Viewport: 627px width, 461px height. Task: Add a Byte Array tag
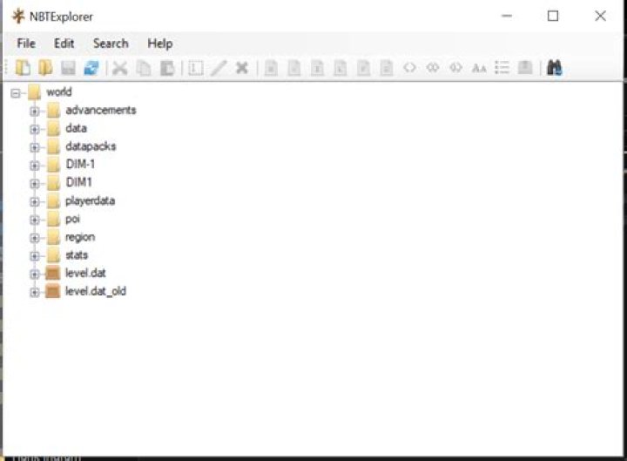pos(409,68)
